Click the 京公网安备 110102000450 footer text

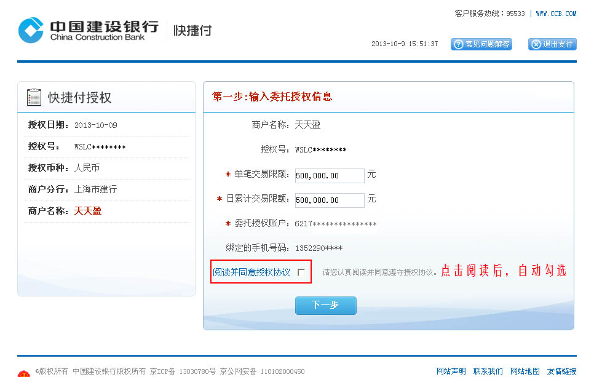[262, 371]
